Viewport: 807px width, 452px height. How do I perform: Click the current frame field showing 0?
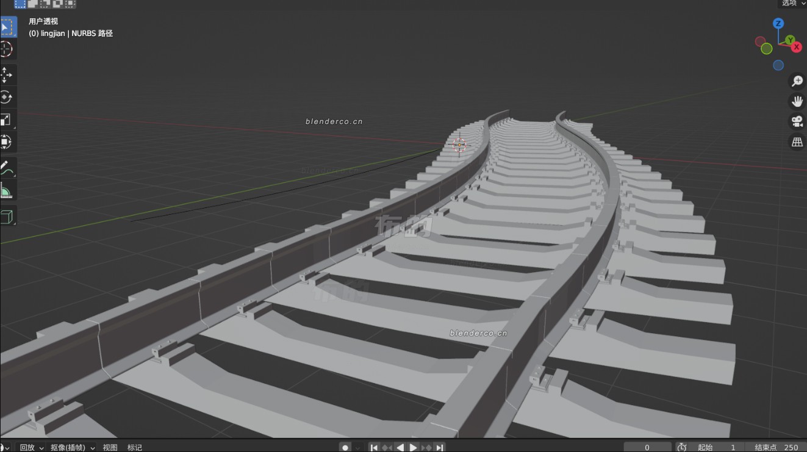tap(647, 447)
